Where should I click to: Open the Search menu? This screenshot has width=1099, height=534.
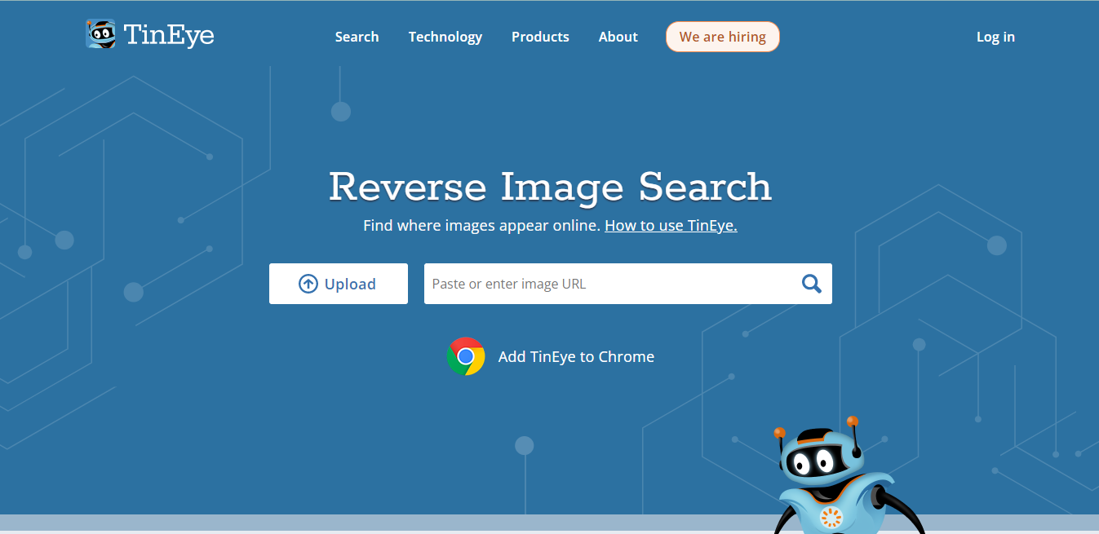point(357,37)
